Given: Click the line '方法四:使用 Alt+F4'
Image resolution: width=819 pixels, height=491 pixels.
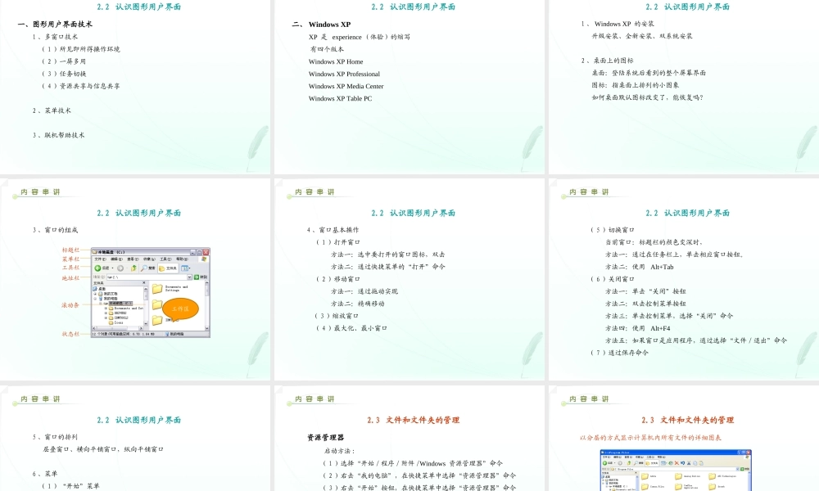Looking at the screenshot, I should coord(638,328).
